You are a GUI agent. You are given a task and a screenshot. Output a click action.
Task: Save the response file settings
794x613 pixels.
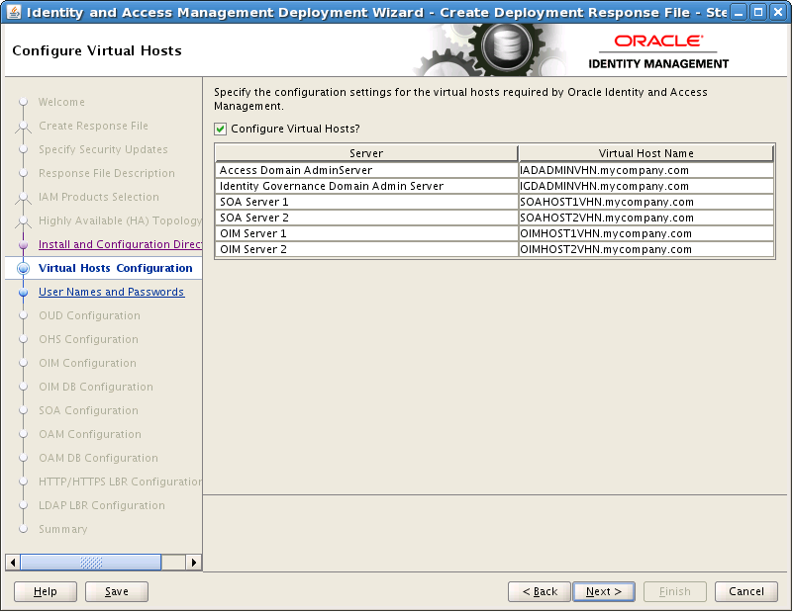[x=117, y=592]
